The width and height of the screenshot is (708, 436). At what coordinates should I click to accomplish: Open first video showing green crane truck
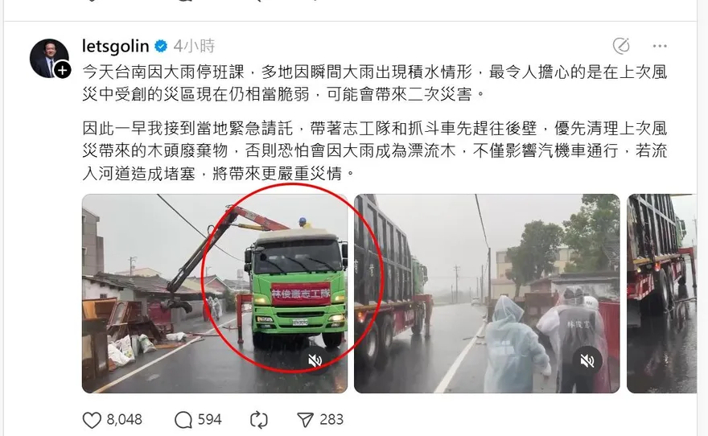(215, 294)
